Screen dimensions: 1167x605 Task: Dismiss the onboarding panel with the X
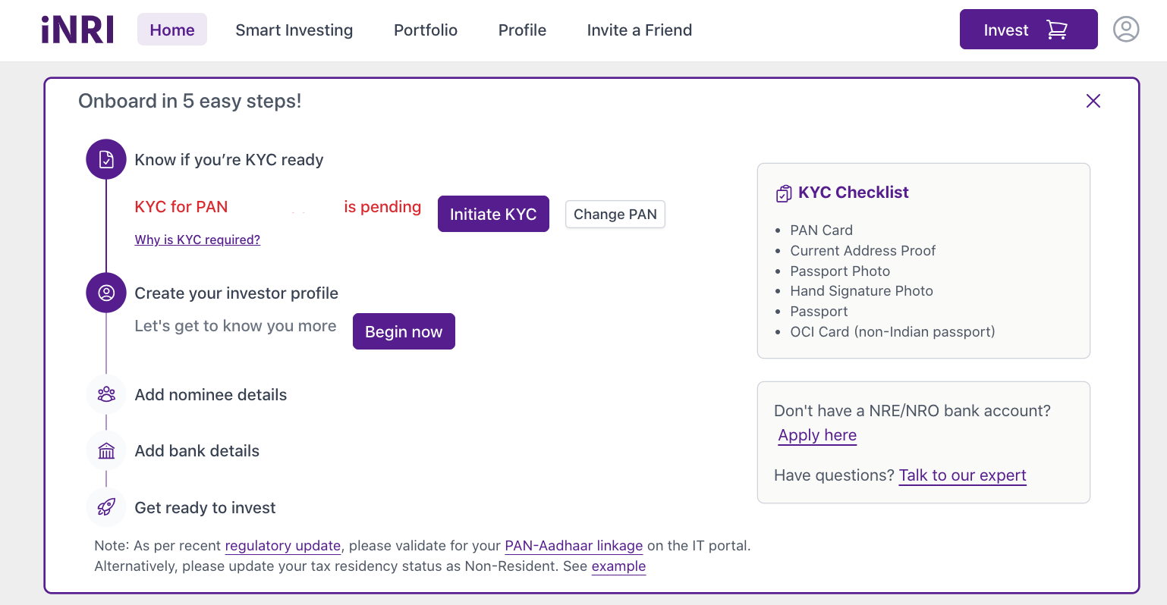1093,100
